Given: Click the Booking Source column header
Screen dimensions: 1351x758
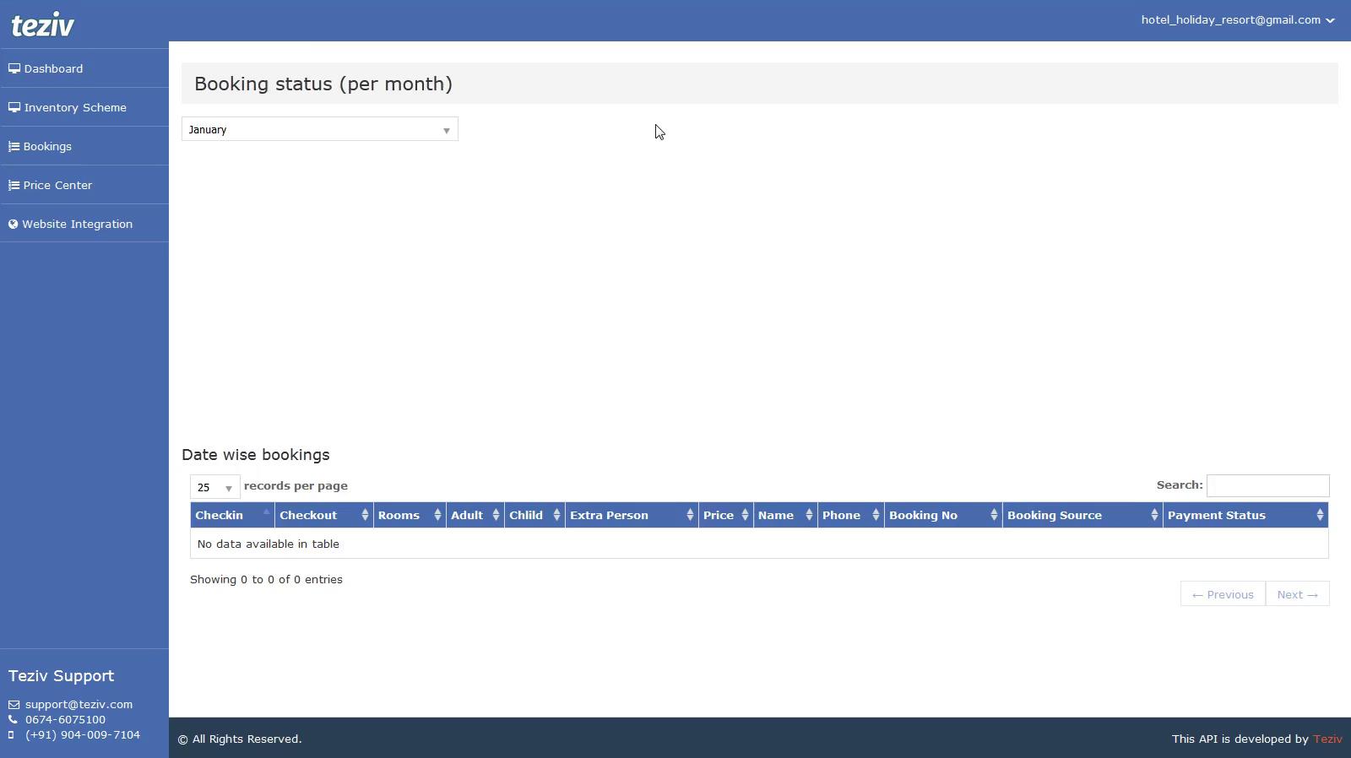Looking at the screenshot, I should click(1082, 515).
